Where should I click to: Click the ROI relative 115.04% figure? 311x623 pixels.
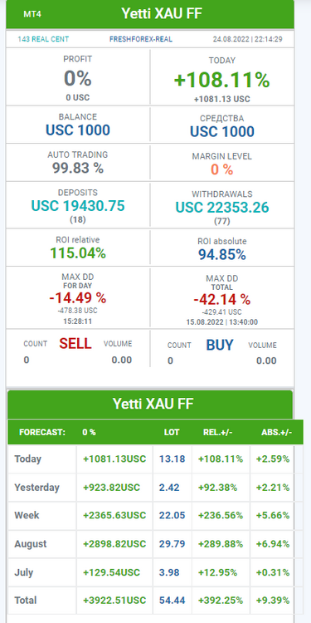tap(78, 253)
